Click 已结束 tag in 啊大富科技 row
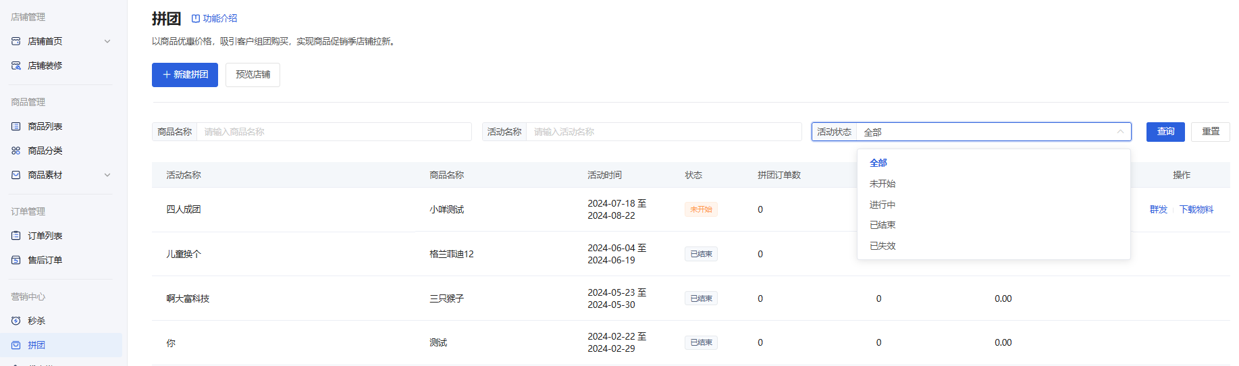1239x366 pixels. coord(701,298)
